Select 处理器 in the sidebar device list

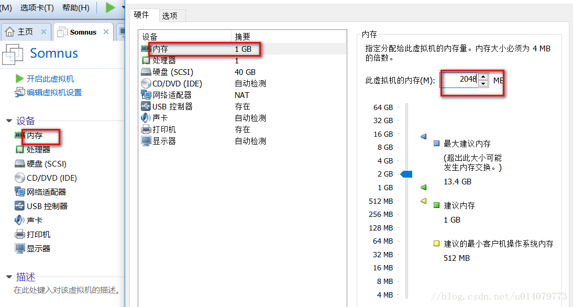(38, 149)
